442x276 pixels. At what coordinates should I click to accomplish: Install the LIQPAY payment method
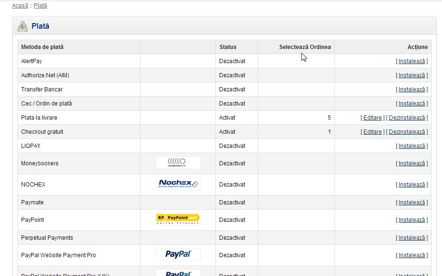click(411, 146)
